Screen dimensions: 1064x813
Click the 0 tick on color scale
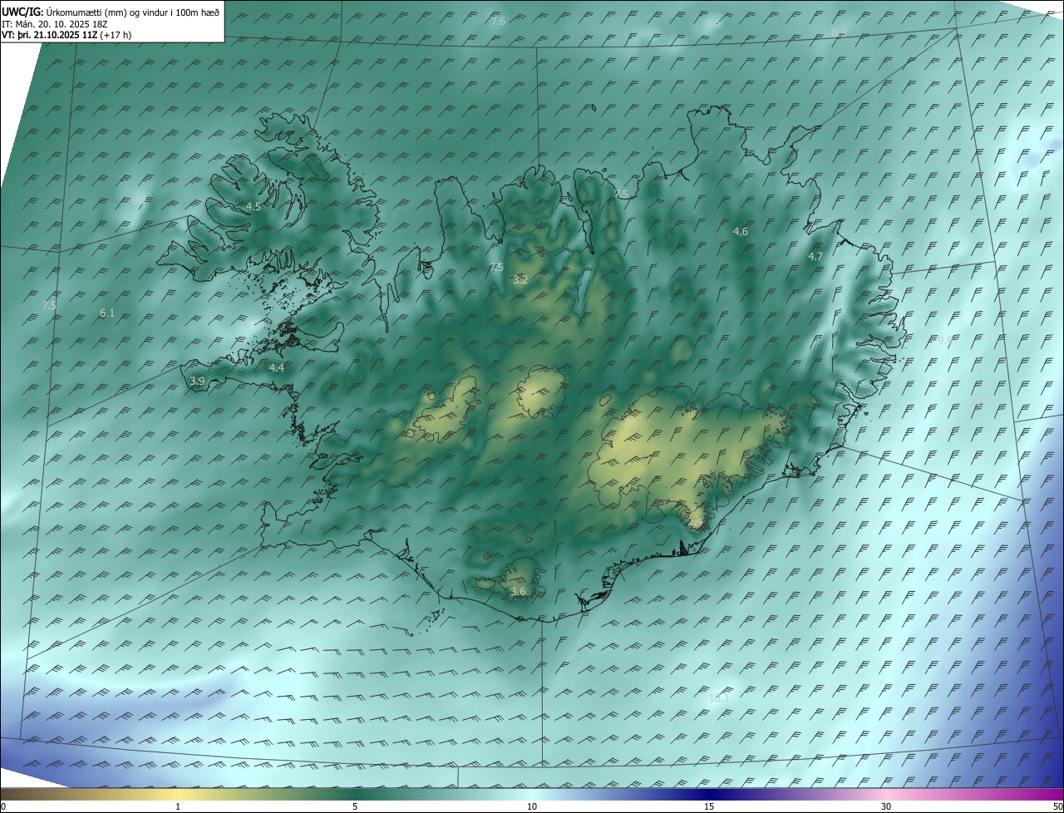click(x=3, y=807)
